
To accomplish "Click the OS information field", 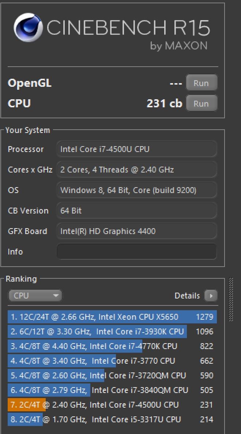I will coord(136,190).
